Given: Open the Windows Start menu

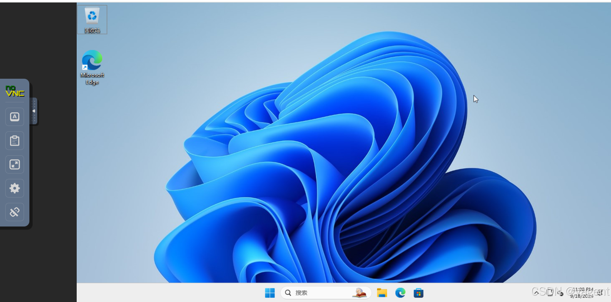Looking at the screenshot, I should [x=270, y=293].
